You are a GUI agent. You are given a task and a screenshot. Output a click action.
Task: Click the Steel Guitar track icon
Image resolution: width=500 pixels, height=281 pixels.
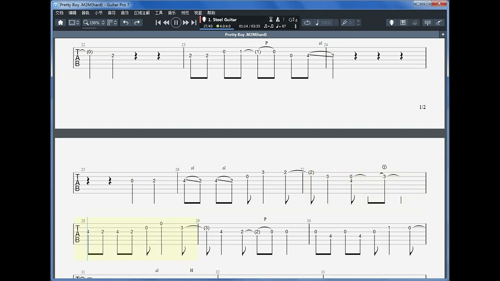pyautogui.click(x=204, y=20)
